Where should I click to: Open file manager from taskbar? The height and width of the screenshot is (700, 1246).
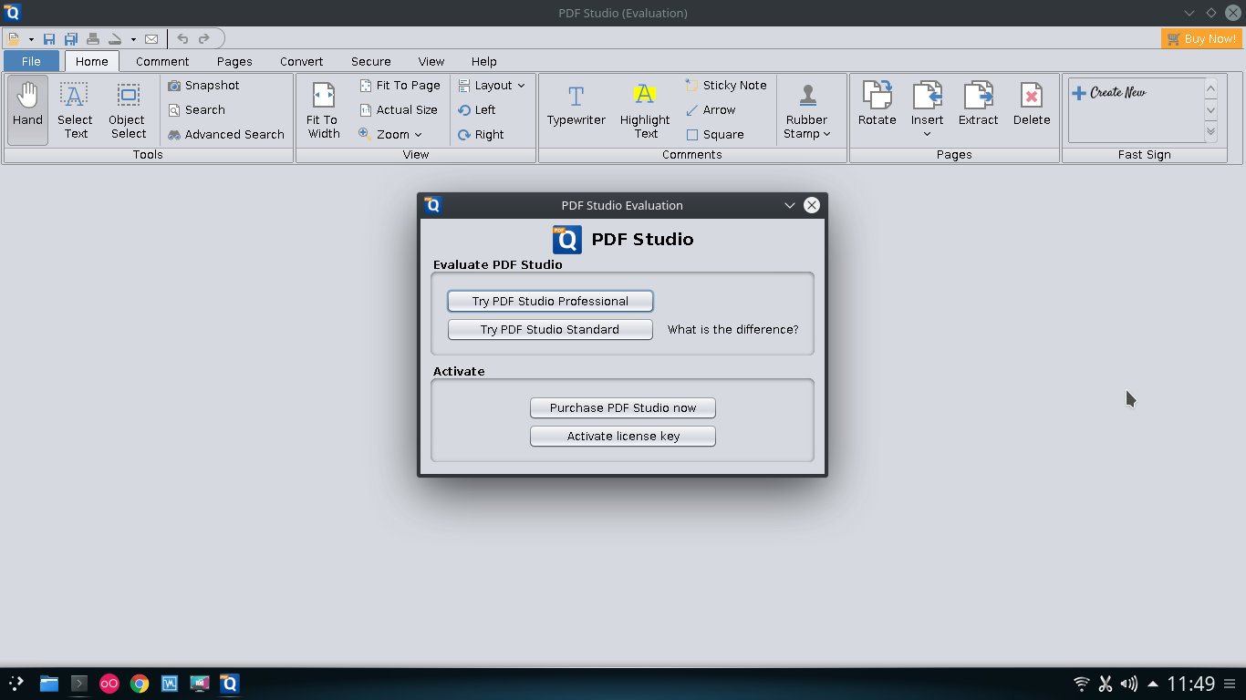click(48, 684)
